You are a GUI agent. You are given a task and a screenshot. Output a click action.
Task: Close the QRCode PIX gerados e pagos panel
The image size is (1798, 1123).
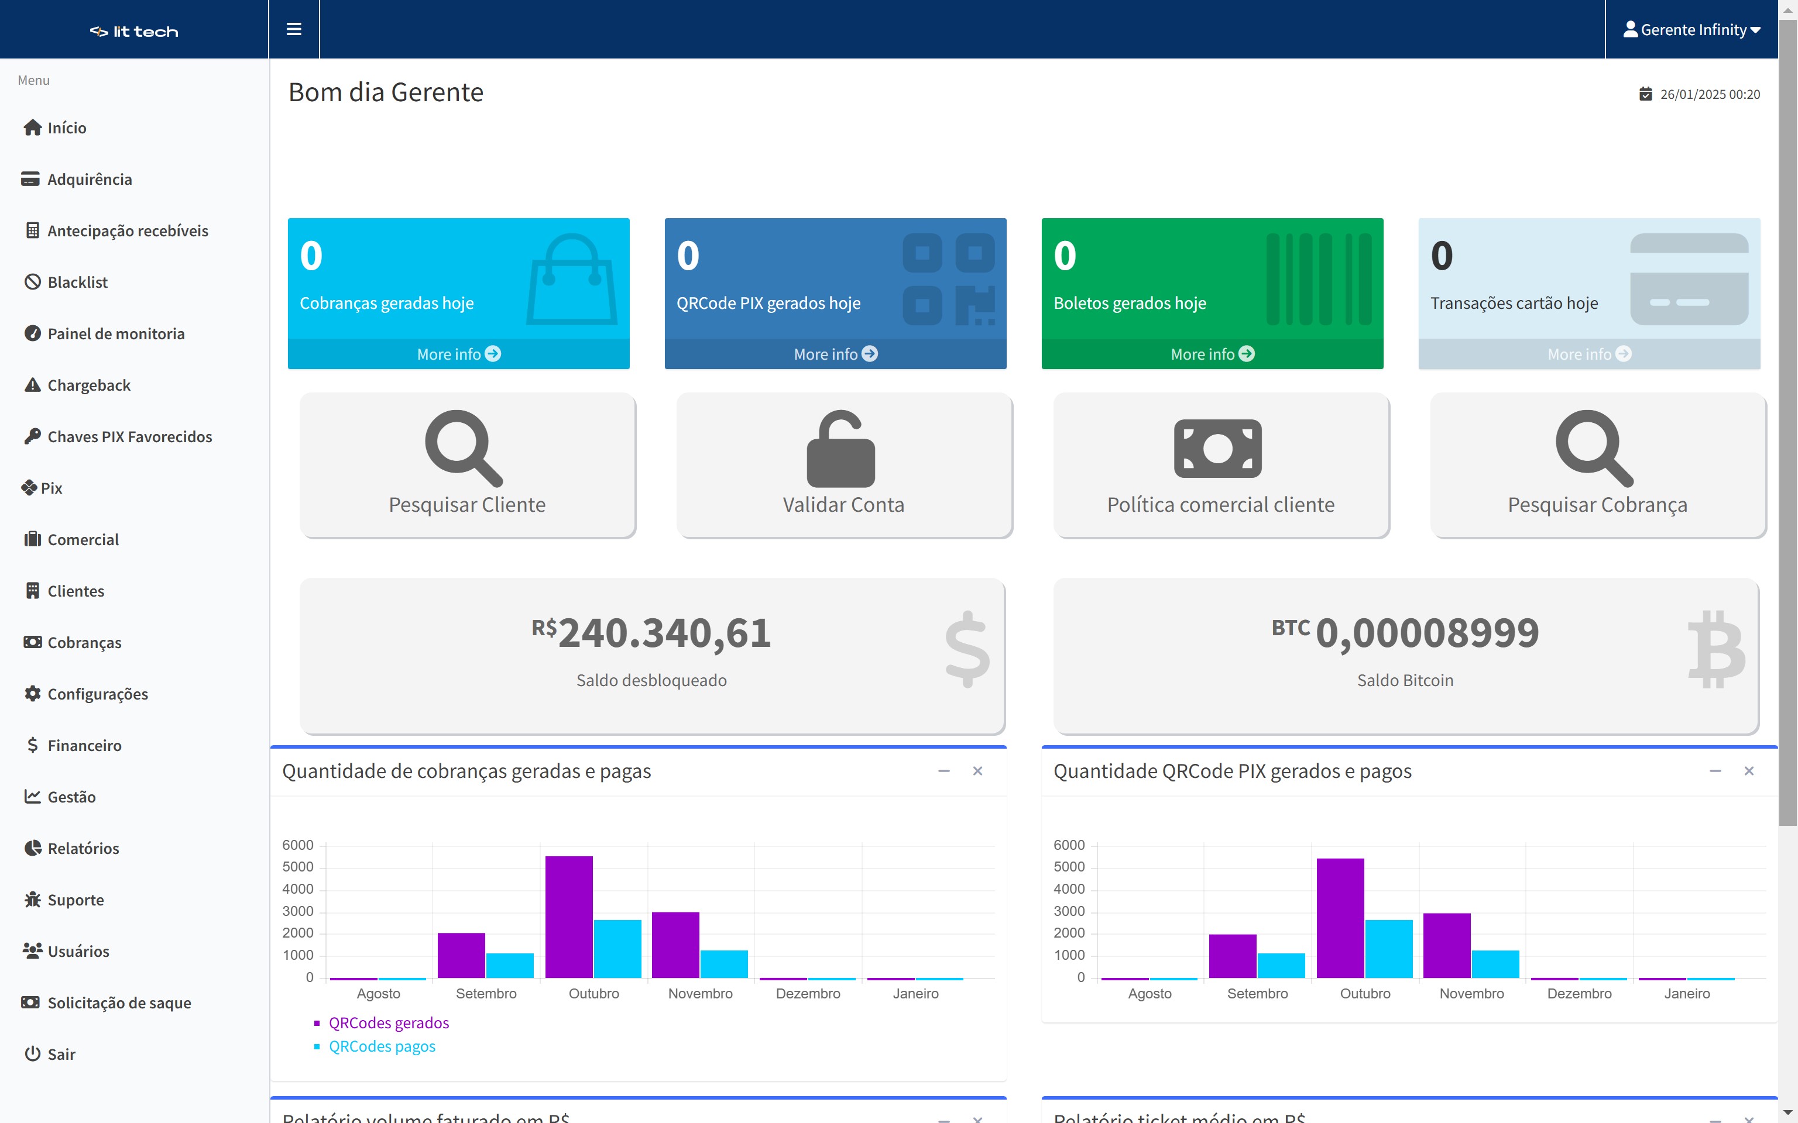tap(1748, 771)
